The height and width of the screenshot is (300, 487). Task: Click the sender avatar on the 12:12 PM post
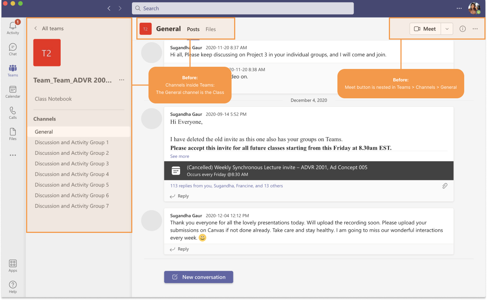(151, 220)
